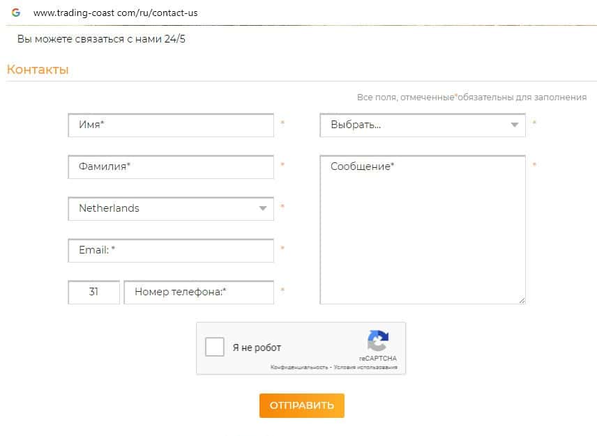
Task: Click the reCAPTCHA logo icon
Action: pos(377,341)
